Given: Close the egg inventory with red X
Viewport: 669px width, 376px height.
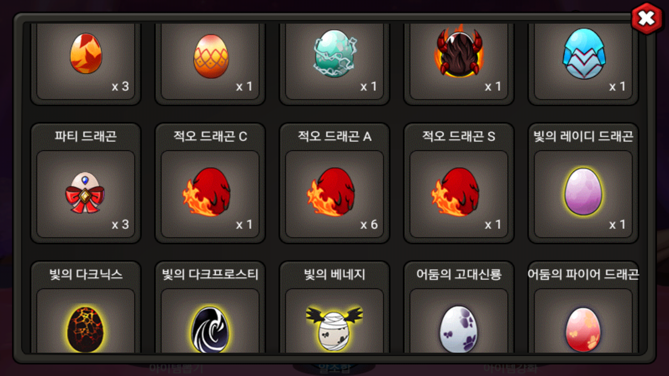Looking at the screenshot, I should [647, 18].
